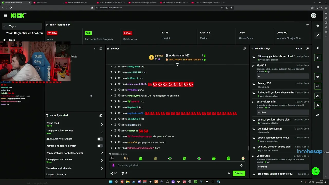The height and width of the screenshot is (185, 329).
Task: Open Abdurrahman997 in leaderboard
Action: pos(179,55)
